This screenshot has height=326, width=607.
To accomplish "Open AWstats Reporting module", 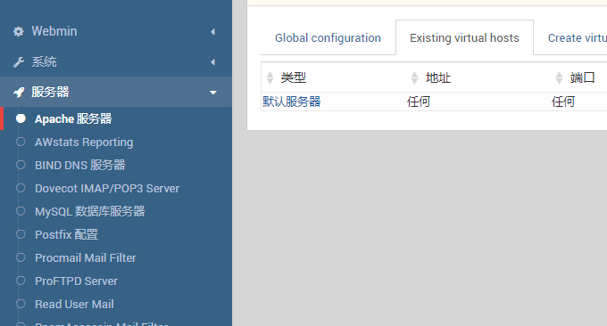I will 84,143.
